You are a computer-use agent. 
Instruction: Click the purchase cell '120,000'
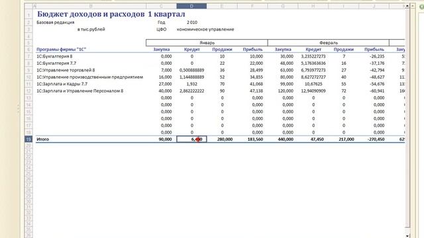[x=286, y=91]
